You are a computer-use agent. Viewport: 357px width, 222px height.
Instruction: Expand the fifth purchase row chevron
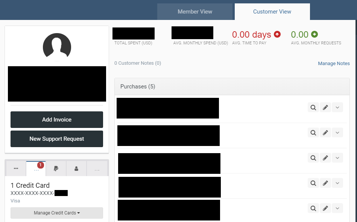coord(337,208)
